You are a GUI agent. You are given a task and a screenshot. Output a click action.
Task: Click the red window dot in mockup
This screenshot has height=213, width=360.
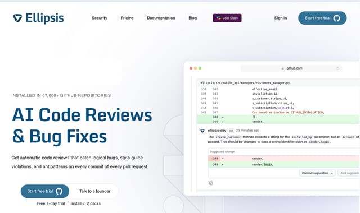click(191, 68)
